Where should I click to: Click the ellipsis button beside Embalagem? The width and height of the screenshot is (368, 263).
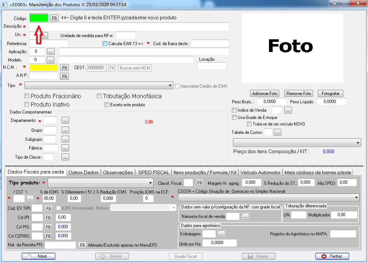222,234
